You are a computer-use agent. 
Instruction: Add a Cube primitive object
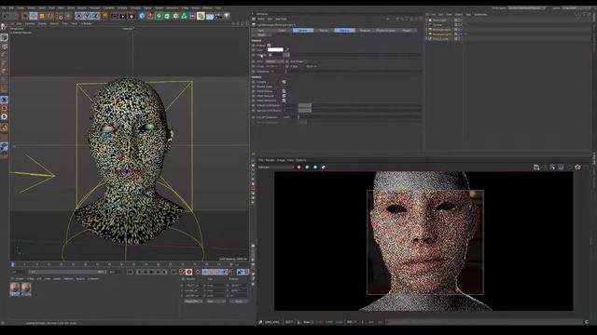click(143, 16)
